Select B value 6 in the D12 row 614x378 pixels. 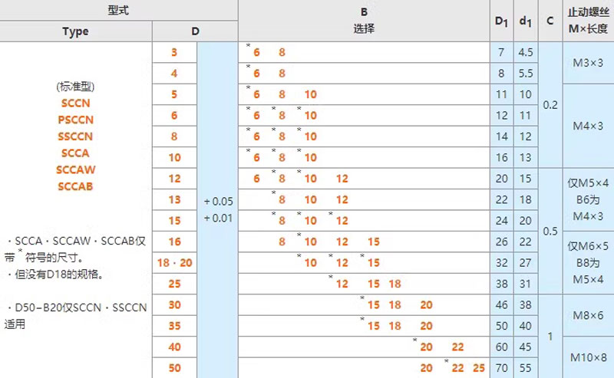(x=257, y=179)
